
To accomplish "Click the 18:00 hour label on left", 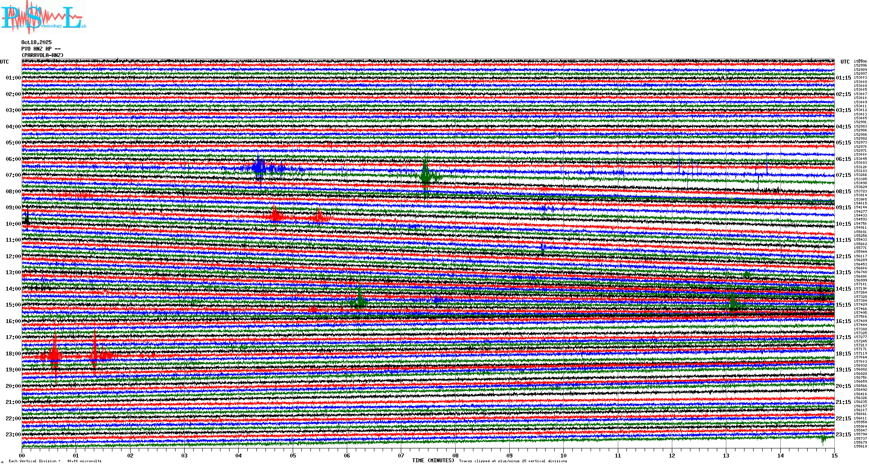I will (13, 354).
